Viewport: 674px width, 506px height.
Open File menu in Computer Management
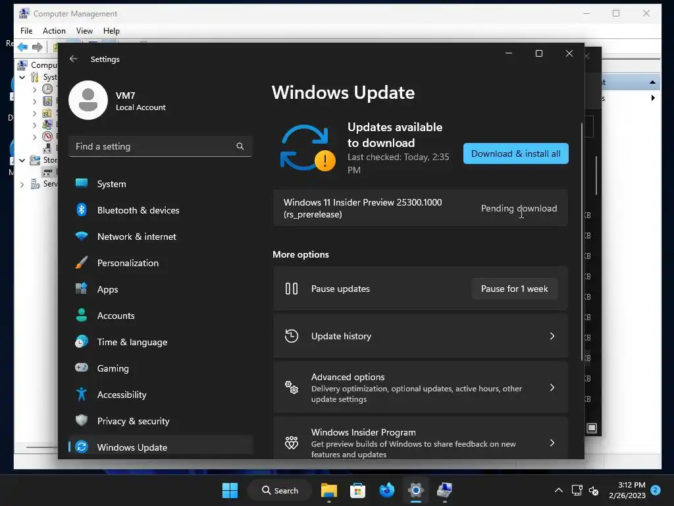click(26, 31)
